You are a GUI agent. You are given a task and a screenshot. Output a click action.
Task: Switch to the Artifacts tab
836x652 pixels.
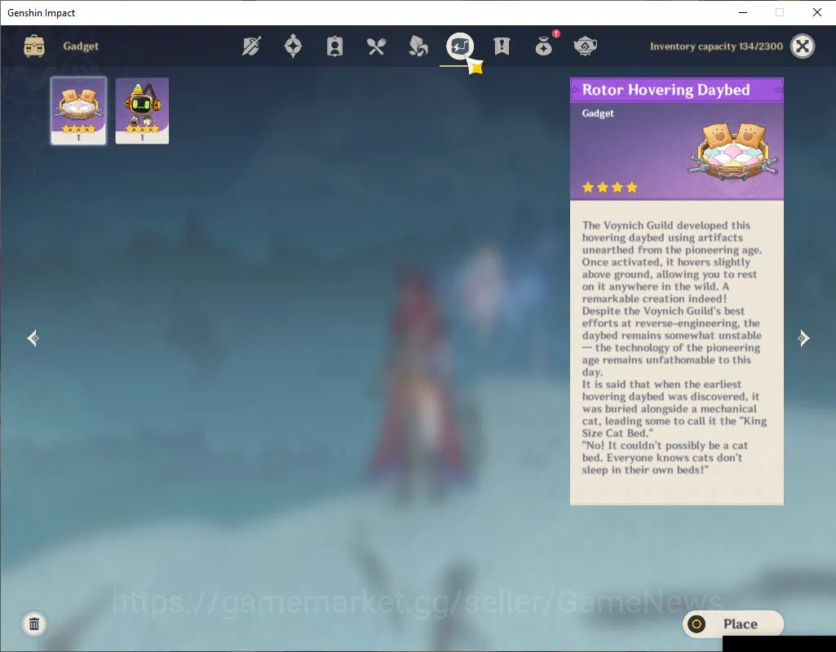tap(293, 46)
